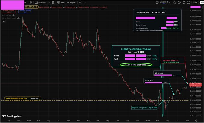Click the red current price label 0.0067113830
The image size is (204, 123).
pos(195,85)
